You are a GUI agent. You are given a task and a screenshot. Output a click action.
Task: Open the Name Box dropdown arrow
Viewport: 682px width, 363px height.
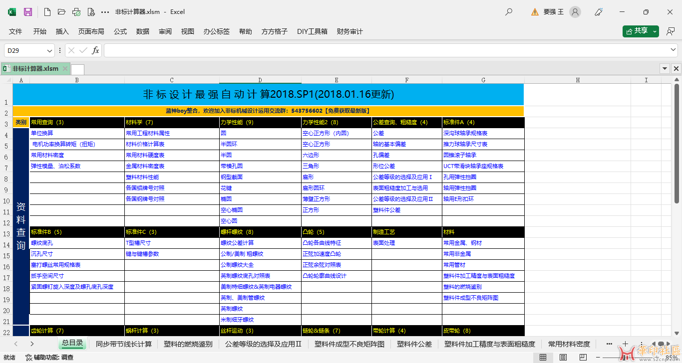point(49,50)
